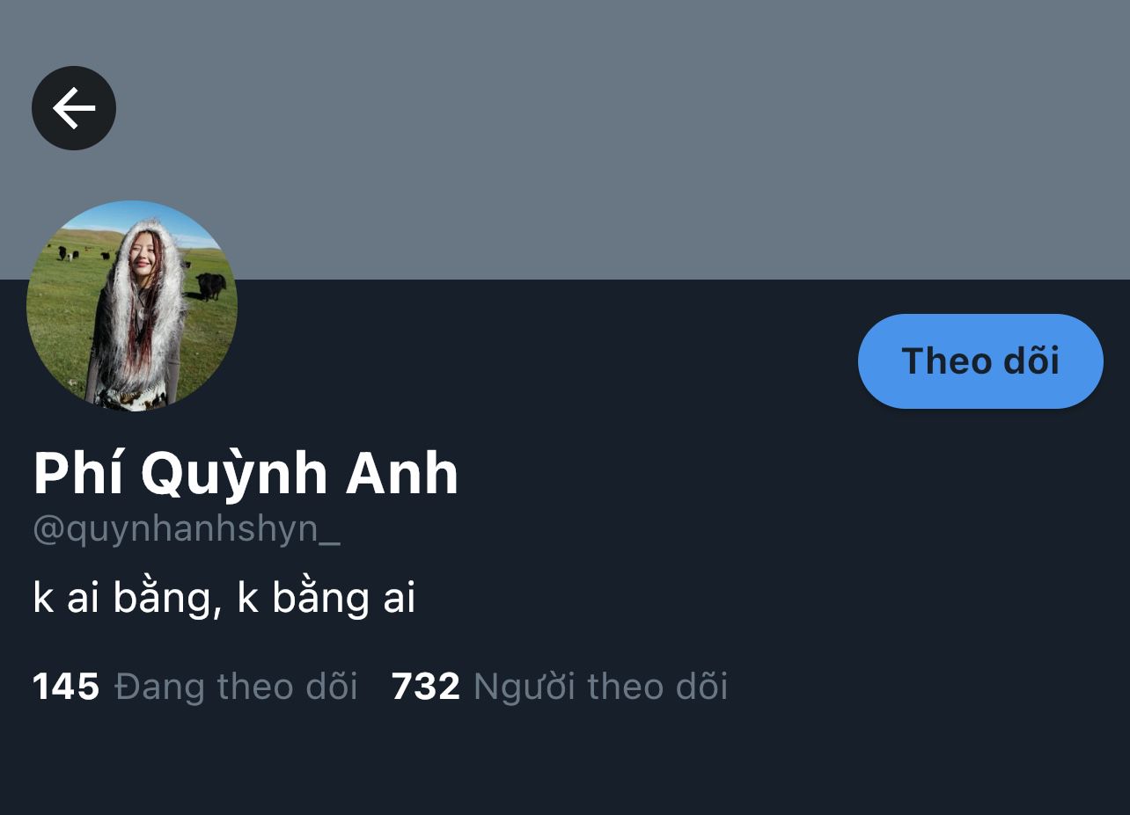This screenshot has width=1130, height=815.
Task: Open the 732 followers count
Action: click(x=426, y=687)
